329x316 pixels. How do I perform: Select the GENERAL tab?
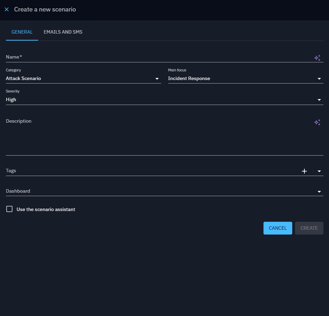click(x=22, y=32)
